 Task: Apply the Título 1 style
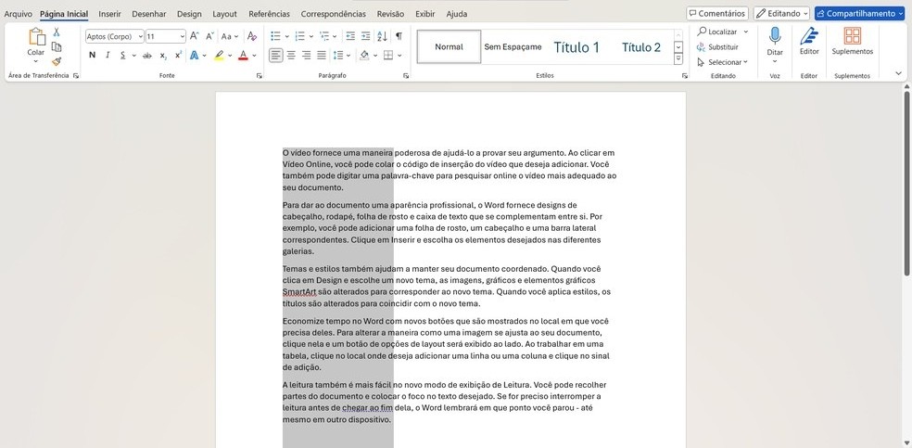click(576, 47)
